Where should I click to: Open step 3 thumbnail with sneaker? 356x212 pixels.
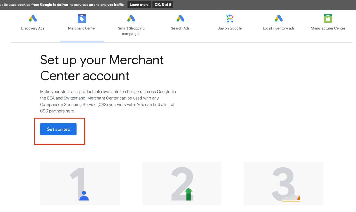pyautogui.click(x=283, y=184)
